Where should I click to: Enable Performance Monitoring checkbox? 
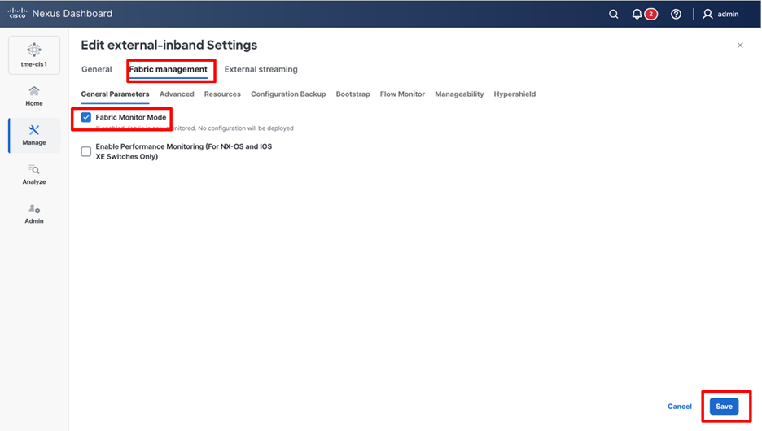click(86, 151)
